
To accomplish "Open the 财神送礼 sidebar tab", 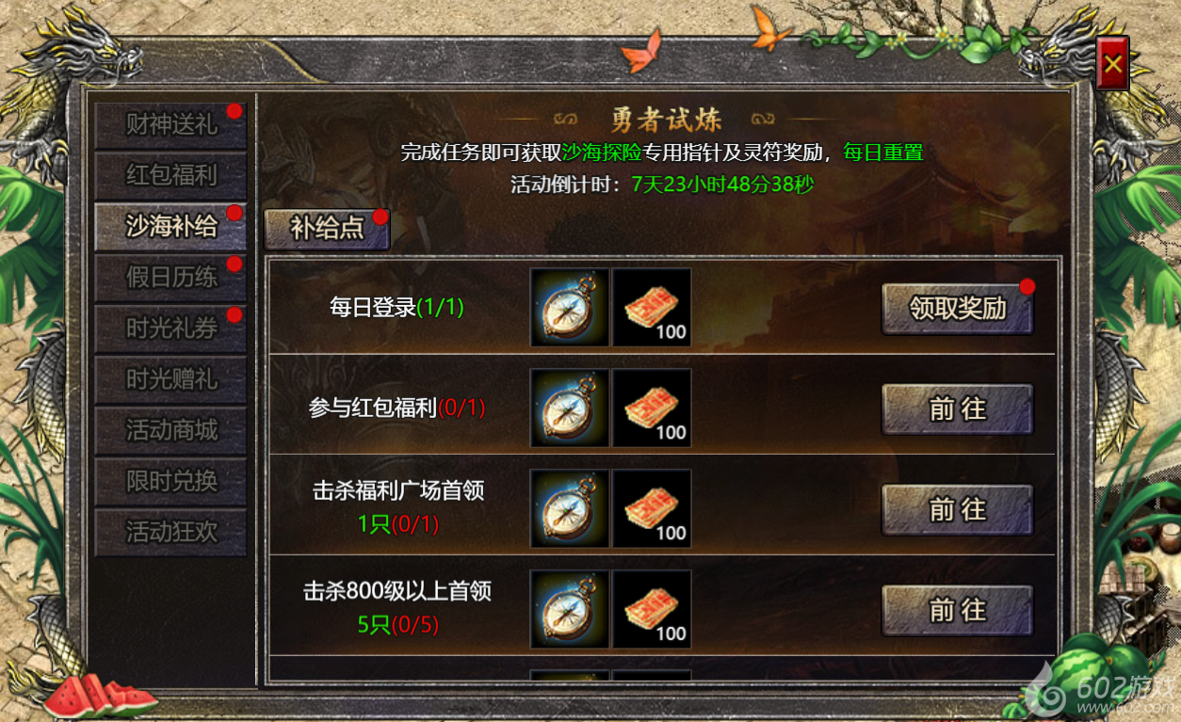I will click(x=170, y=125).
